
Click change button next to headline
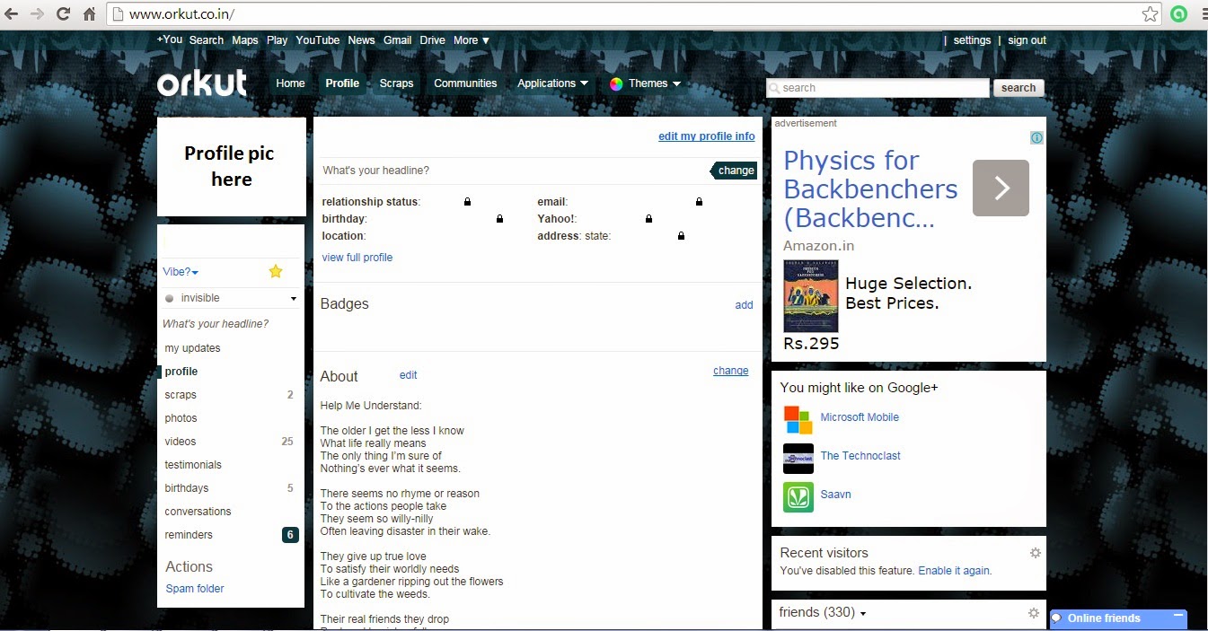click(x=735, y=171)
